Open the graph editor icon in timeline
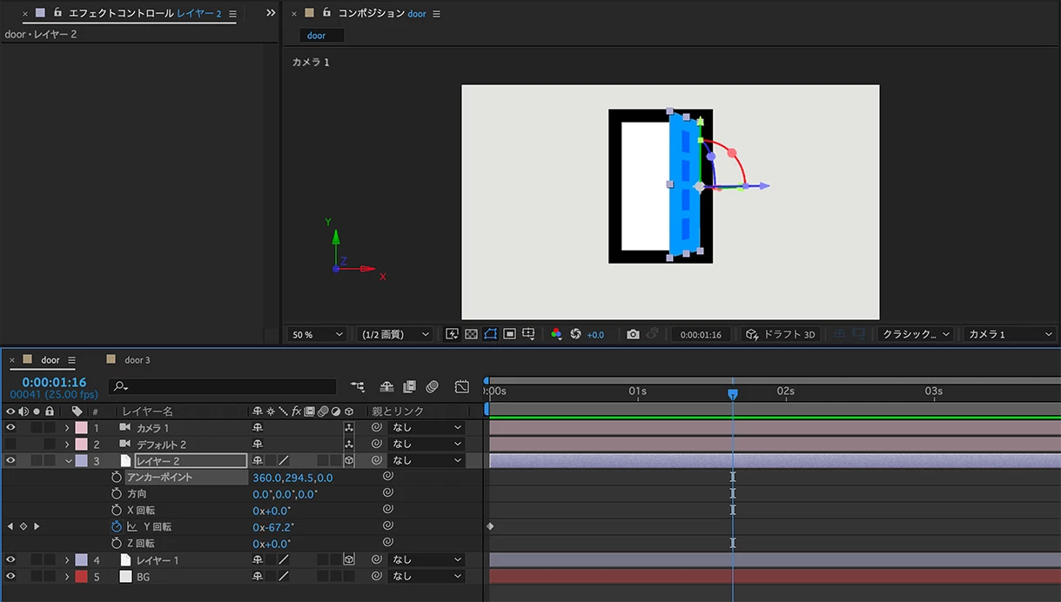This screenshot has height=602, width=1061. [x=462, y=386]
